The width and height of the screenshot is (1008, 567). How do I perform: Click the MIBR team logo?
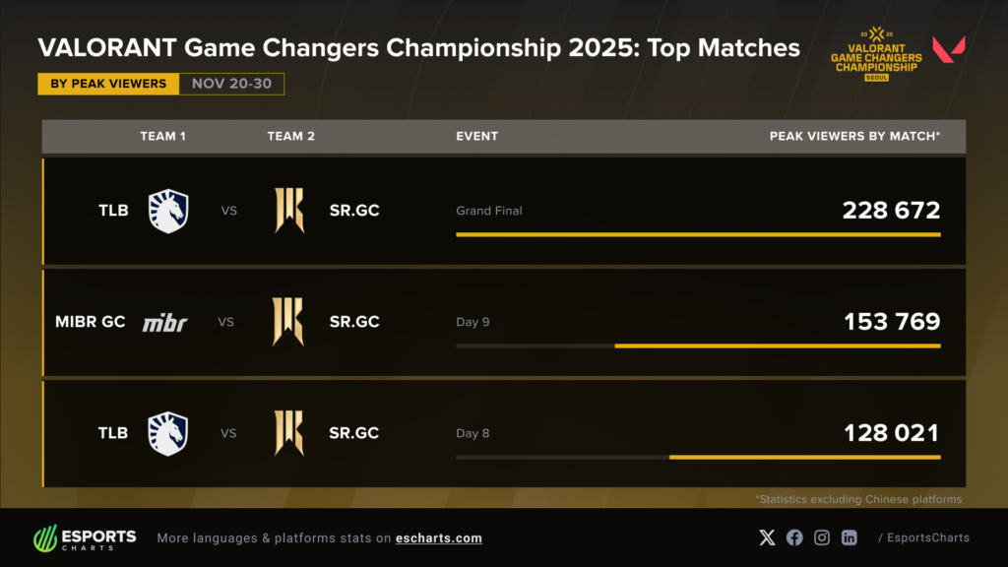[164, 322]
